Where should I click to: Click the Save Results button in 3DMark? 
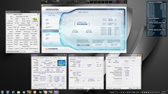(x=99, y=45)
